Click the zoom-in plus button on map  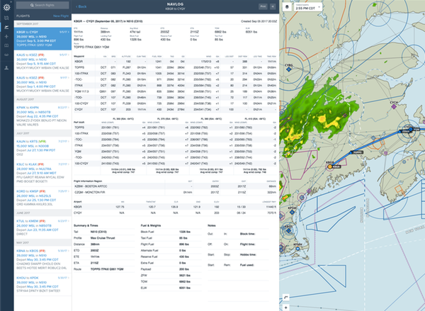click(x=286, y=307)
